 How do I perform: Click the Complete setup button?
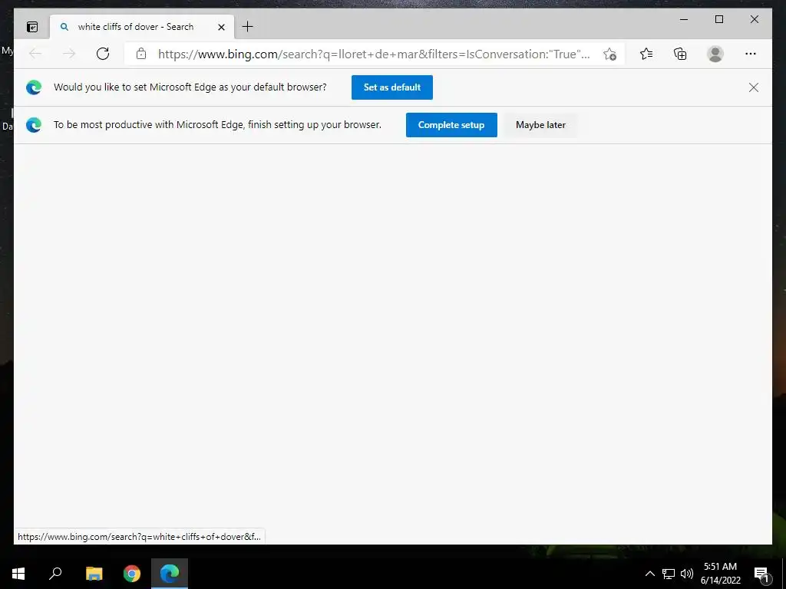pos(451,125)
